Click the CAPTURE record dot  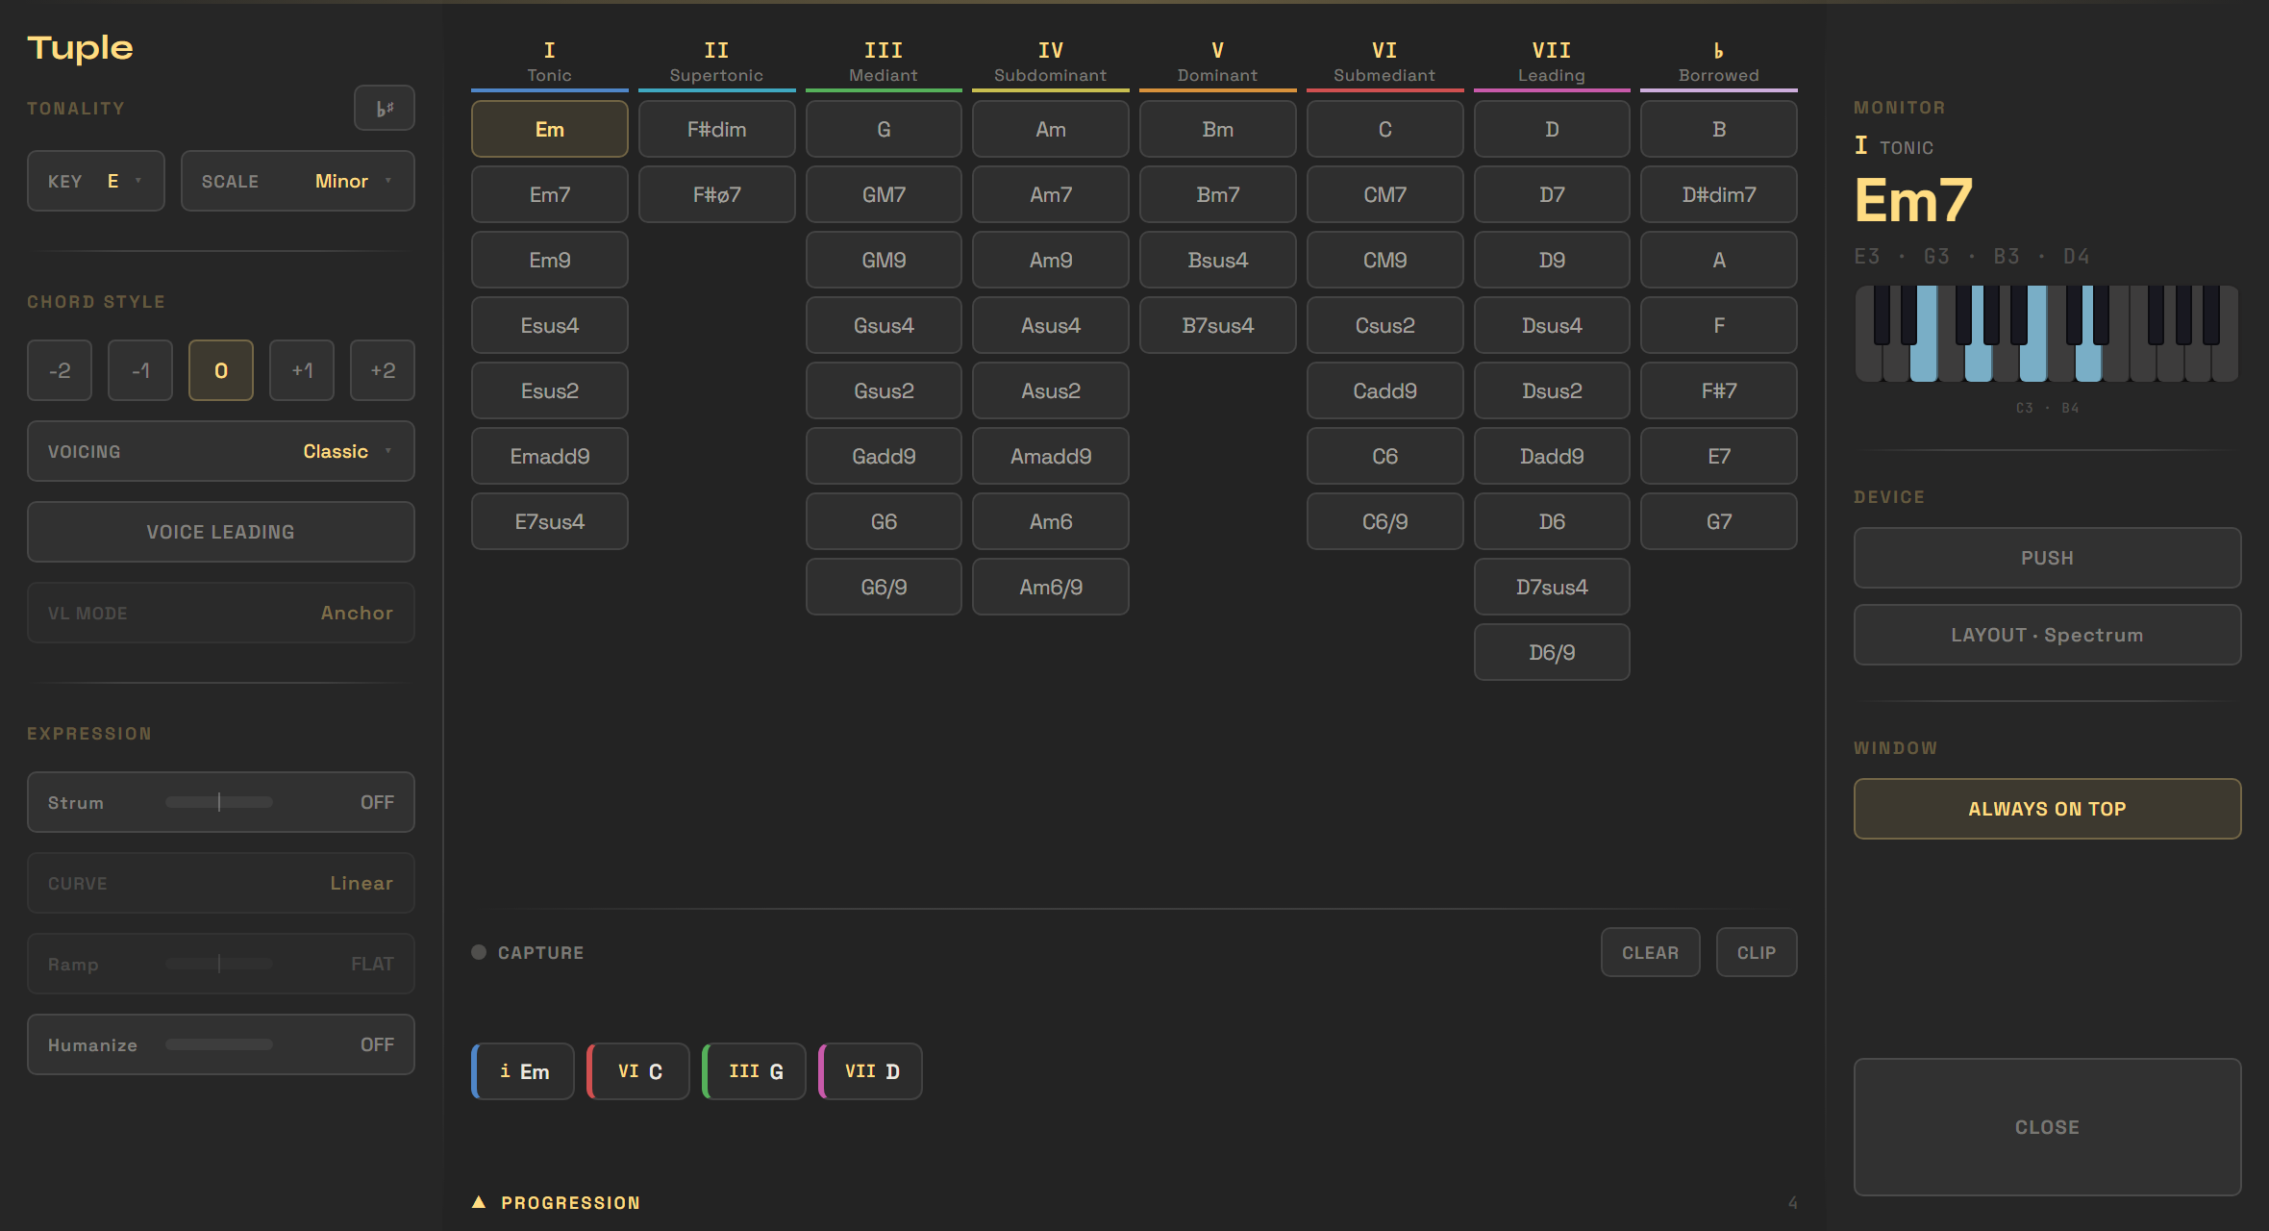(x=479, y=952)
